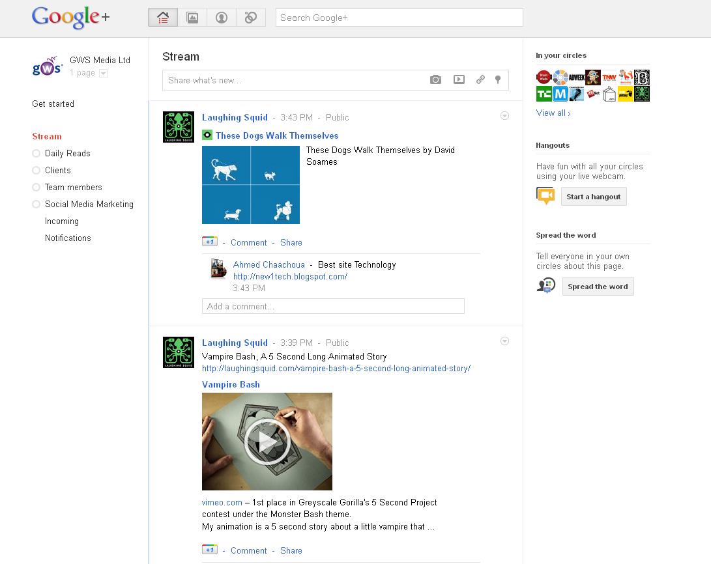Comment on These Dogs Walk Themselves post

pos(248,242)
